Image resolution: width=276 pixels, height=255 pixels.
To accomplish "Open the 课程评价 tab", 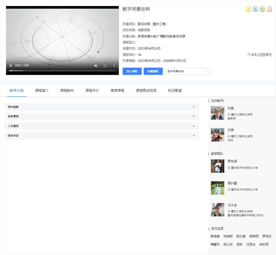I will 92,91.
